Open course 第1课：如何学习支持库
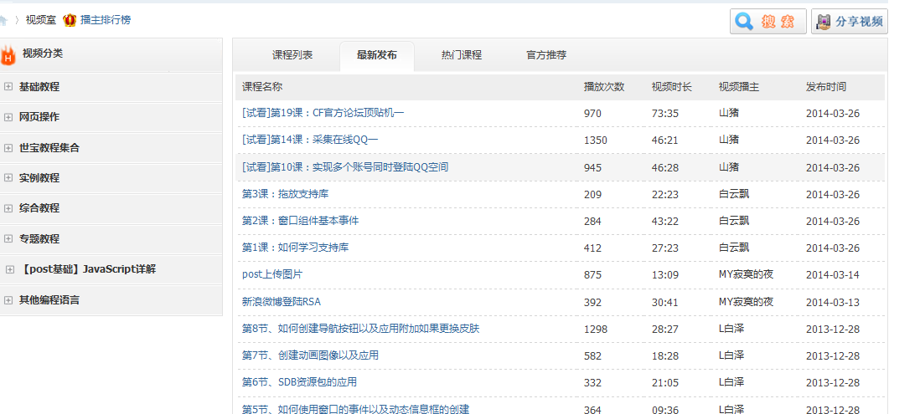 tap(295, 248)
